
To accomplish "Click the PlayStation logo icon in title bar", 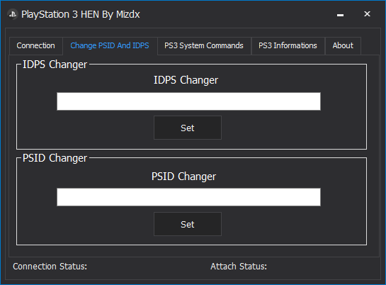I will 12,14.
